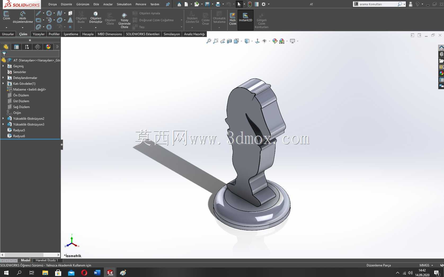This screenshot has height=277, width=444.
Task: Edit scene background appearance icon
Action: tap(282, 41)
